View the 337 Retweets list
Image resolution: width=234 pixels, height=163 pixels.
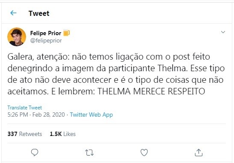tap(25, 134)
